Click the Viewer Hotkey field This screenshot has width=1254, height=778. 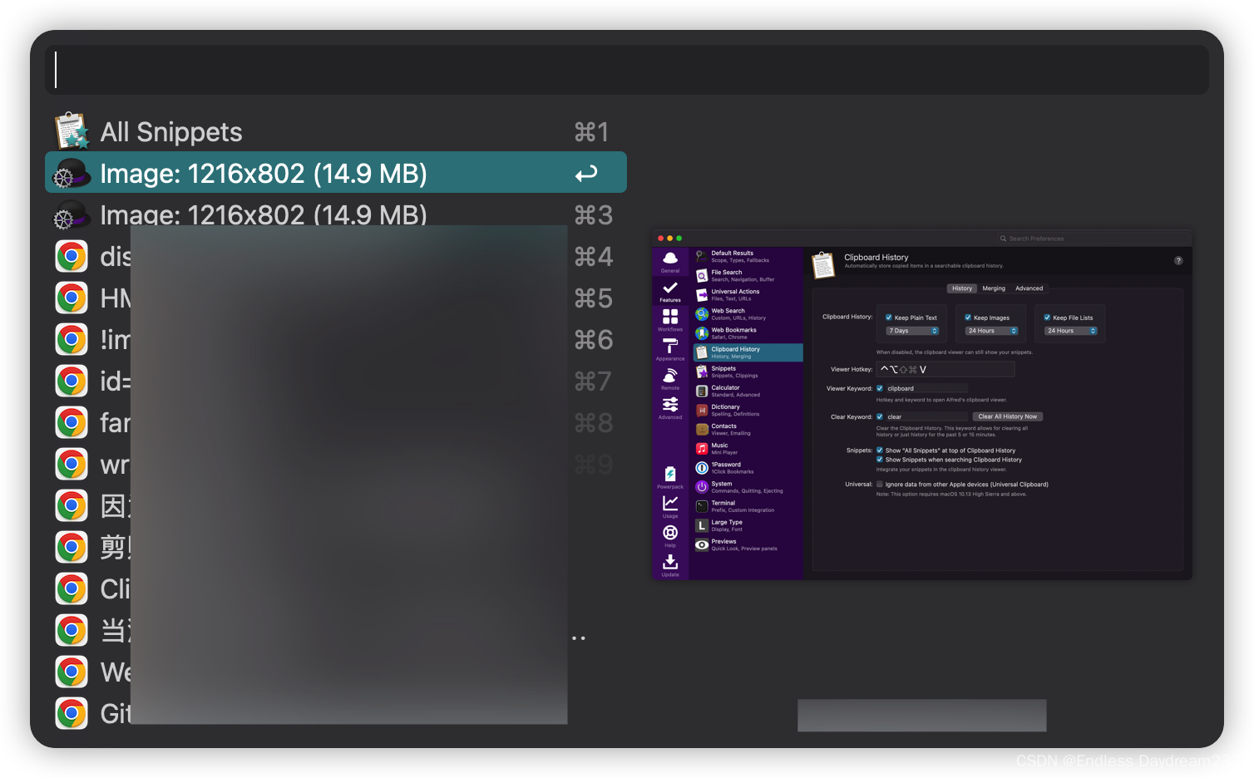(945, 369)
